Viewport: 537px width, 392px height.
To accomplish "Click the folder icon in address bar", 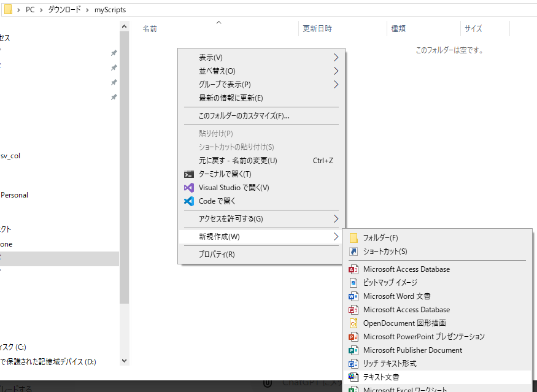I will click(8, 10).
